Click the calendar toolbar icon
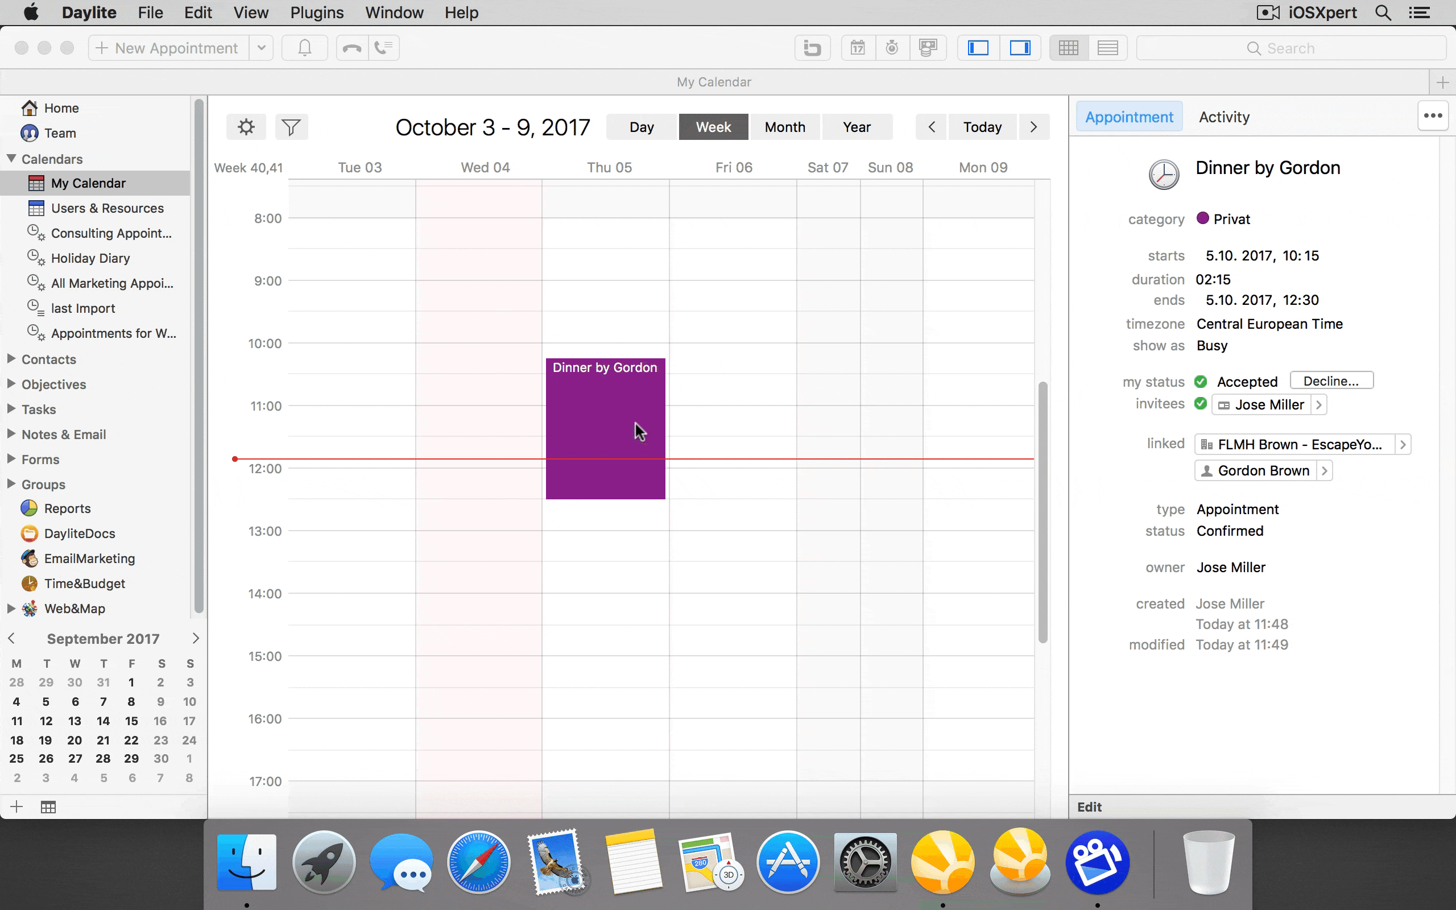The width and height of the screenshot is (1456, 910). [857, 48]
